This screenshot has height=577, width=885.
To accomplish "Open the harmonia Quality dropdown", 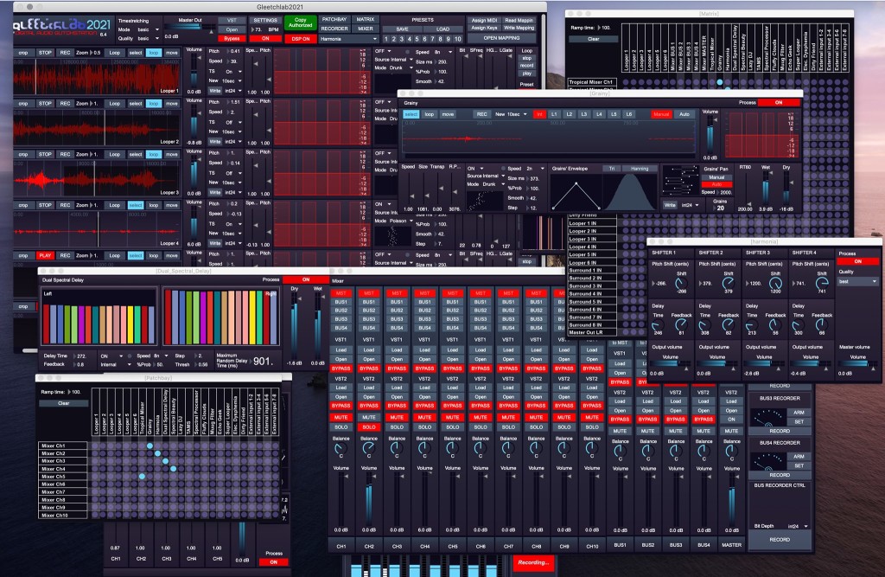I will [x=858, y=281].
